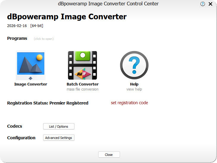This screenshot has height=163, width=217.
Task: Click the "dBpoweramp Image Converter" main heading
Action: tap(67, 17)
